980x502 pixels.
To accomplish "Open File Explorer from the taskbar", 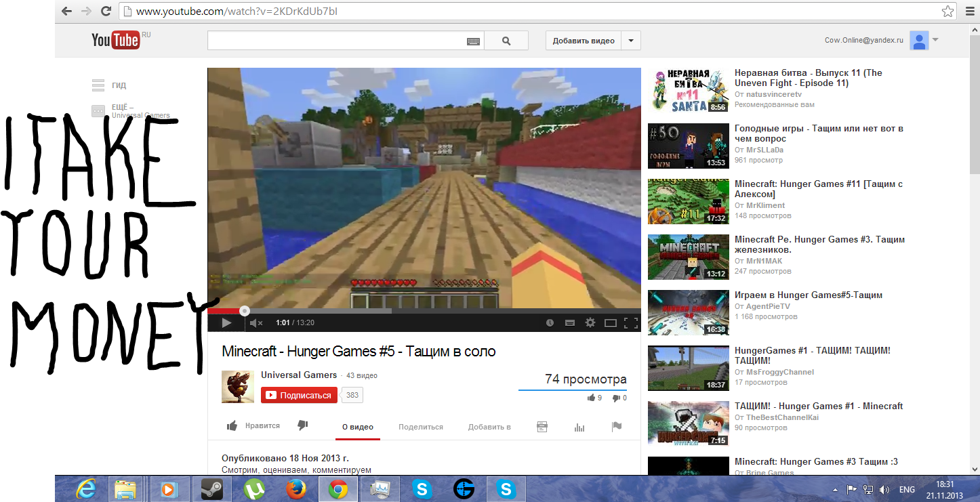I will pyautogui.click(x=125, y=488).
